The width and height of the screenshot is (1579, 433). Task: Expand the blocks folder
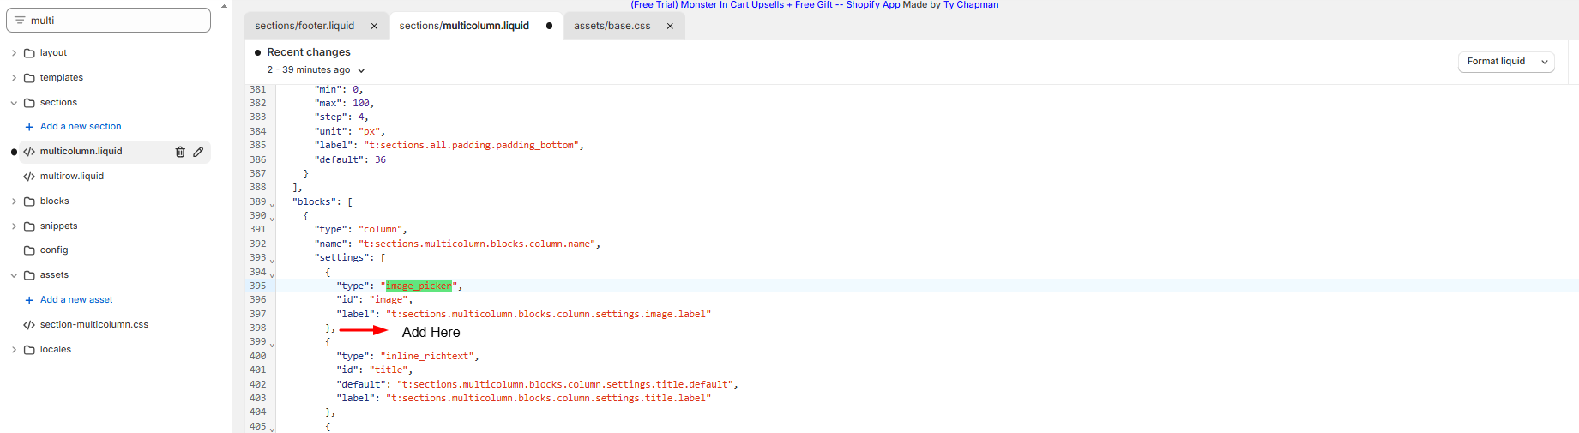(14, 201)
